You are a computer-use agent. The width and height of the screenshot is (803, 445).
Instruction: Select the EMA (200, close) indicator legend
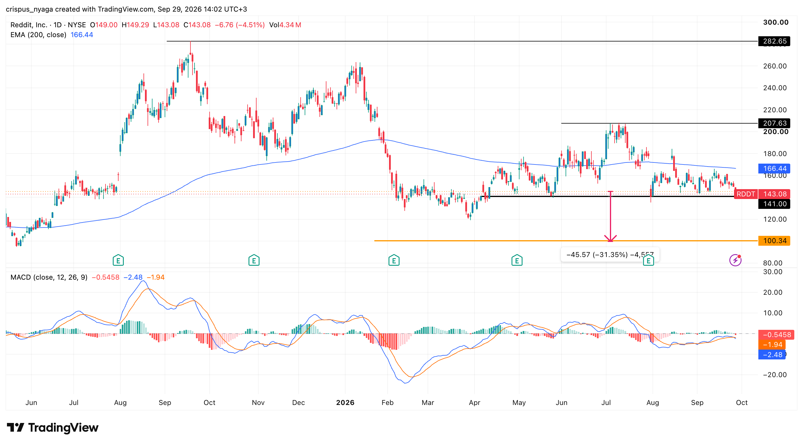[38, 35]
